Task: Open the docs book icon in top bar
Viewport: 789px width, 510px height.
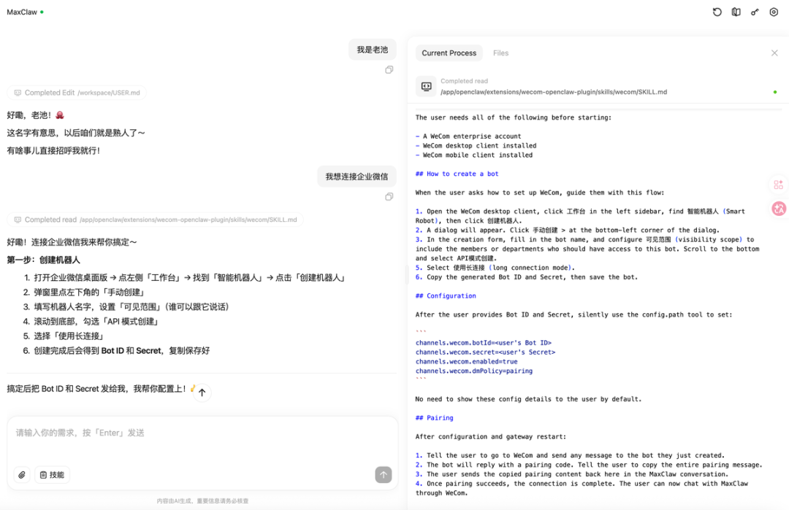Action: 736,12
